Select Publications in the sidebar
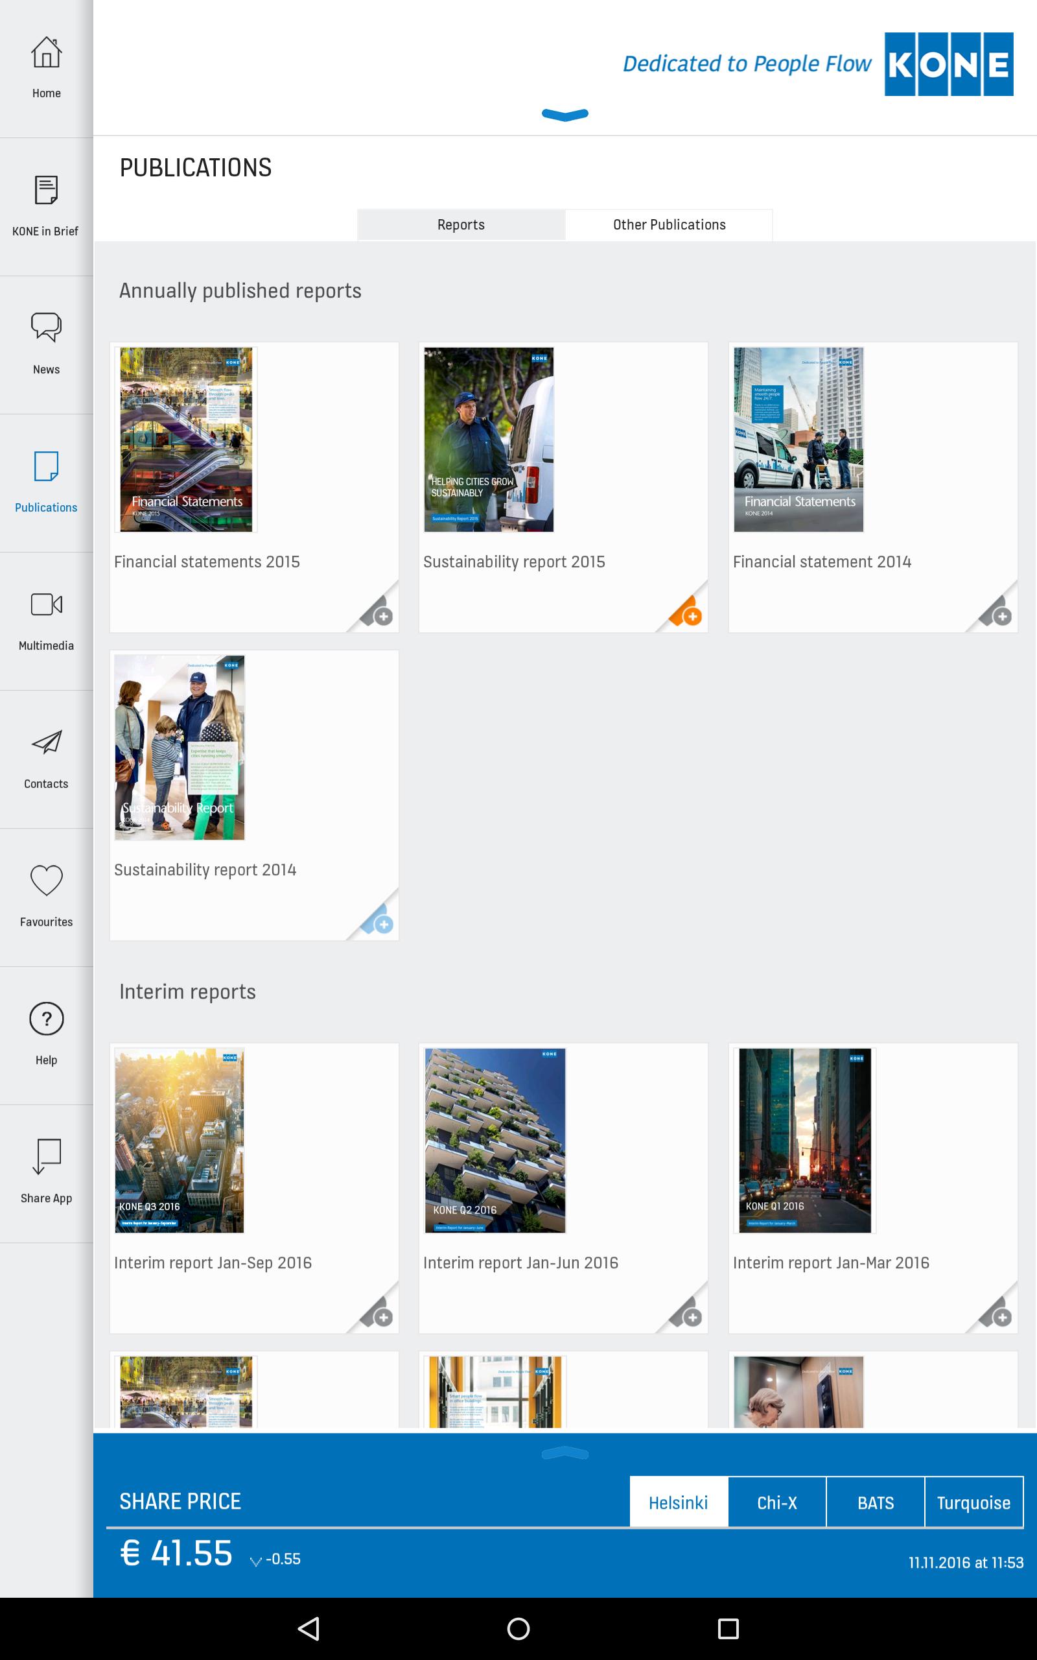1037x1660 pixels. click(46, 483)
